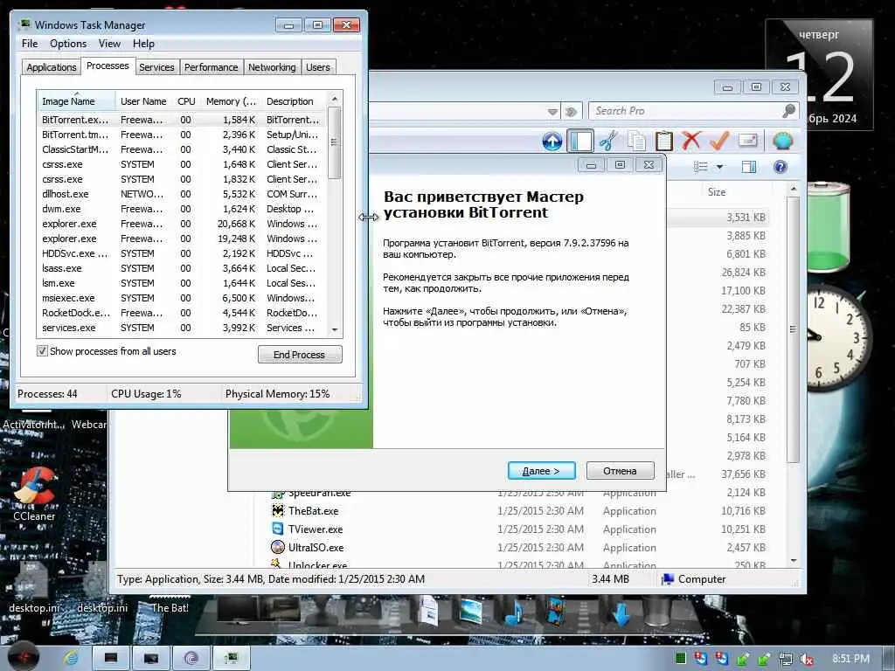Click the Start orb on the taskbar

(24, 656)
